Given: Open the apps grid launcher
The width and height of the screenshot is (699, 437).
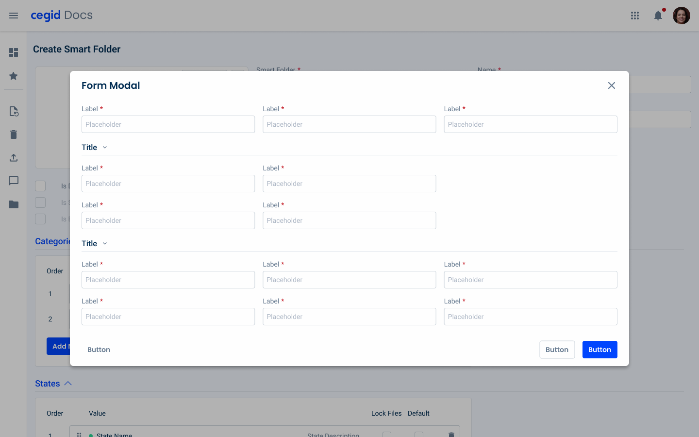Looking at the screenshot, I should [x=635, y=16].
